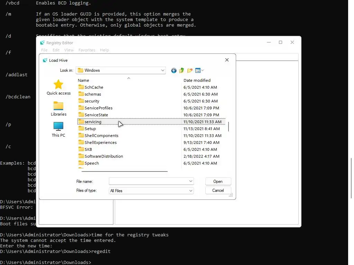The image size is (354, 265).
Task: Click the /bcdclean option text in terminal
Action: [x=18, y=97]
